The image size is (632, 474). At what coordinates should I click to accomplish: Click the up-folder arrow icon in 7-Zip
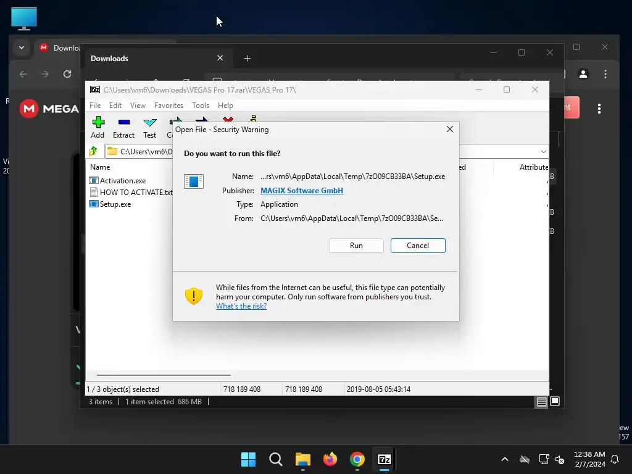pyautogui.click(x=93, y=151)
